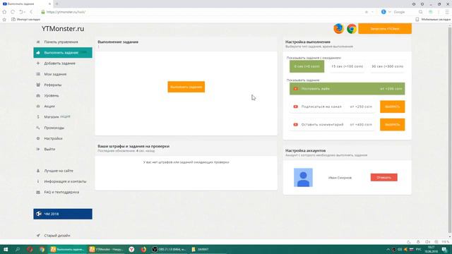Click the account name Иван Смирнов
This screenshot has height=254, width=452.
coord(340,178)
